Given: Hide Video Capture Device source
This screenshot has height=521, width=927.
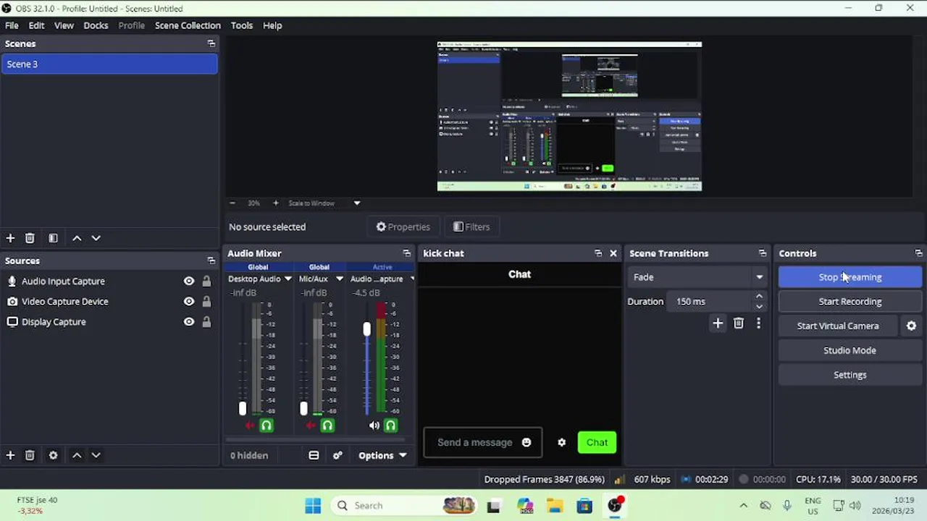Looking at the screenshot, I should point(189,301).
